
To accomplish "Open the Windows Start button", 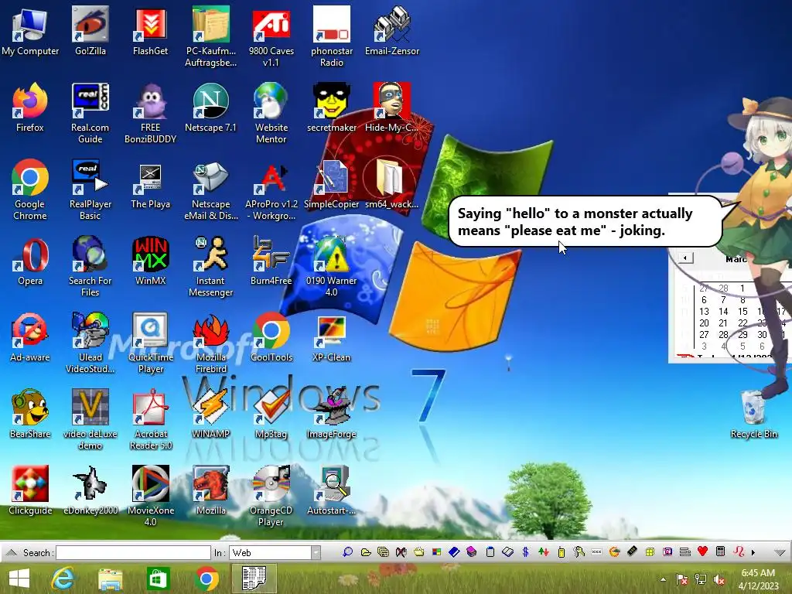I will (19, 579).
